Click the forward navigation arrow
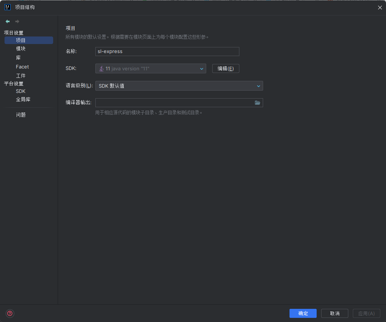This screenshot has width=386, height=322. pos(17,21)
